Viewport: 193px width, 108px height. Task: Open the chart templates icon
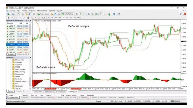tap(119, 14)
